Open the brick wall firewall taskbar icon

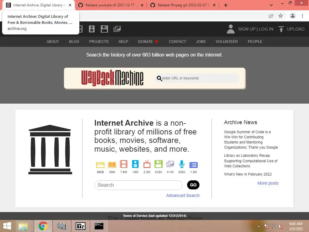click(x=62, y=226)
